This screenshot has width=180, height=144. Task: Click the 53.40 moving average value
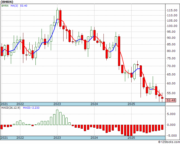pos(24,6)
